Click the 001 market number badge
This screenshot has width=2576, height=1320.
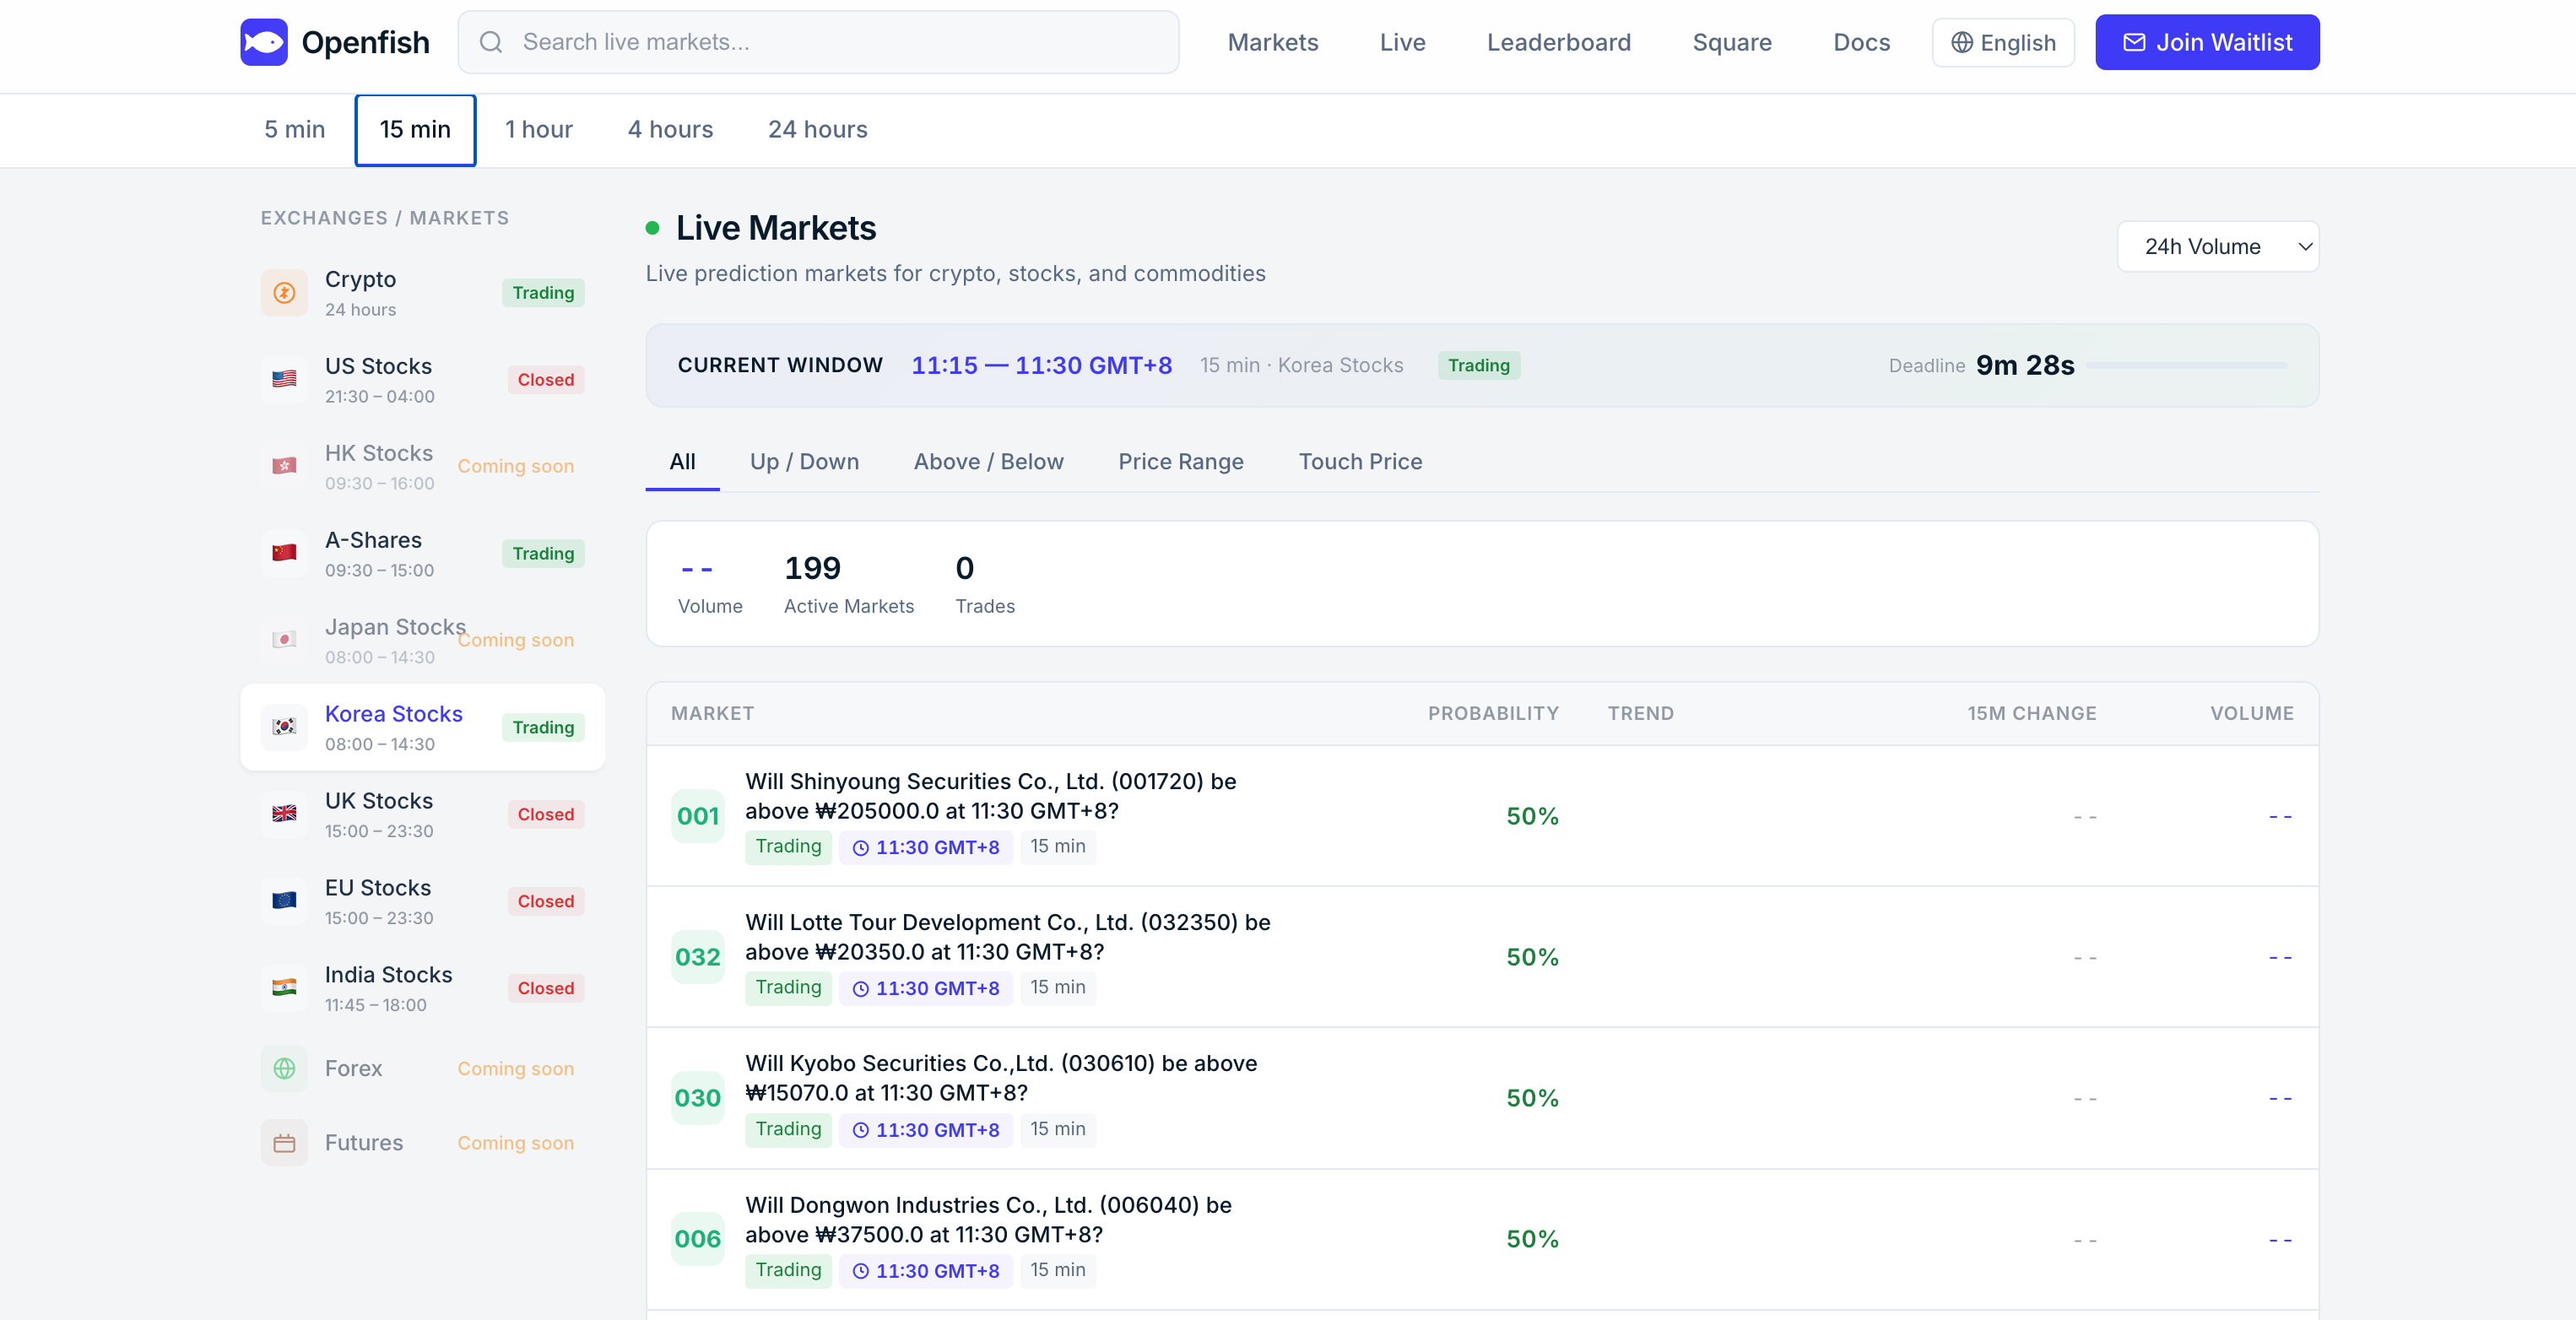point(697,816)
